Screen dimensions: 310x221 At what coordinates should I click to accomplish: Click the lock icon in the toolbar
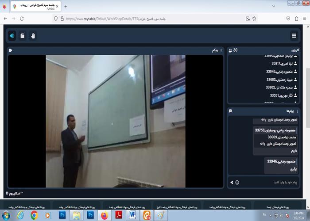pos(23,36)
